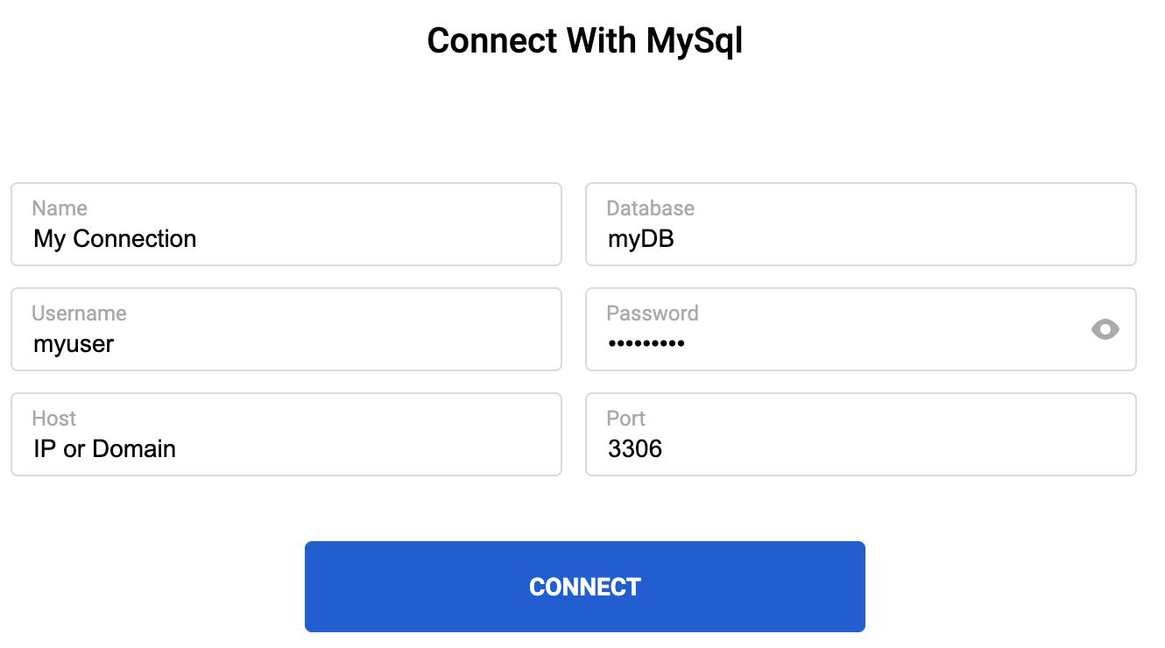Click the 'Connect With MySql' heading
1165x648 pixels.
584,41
